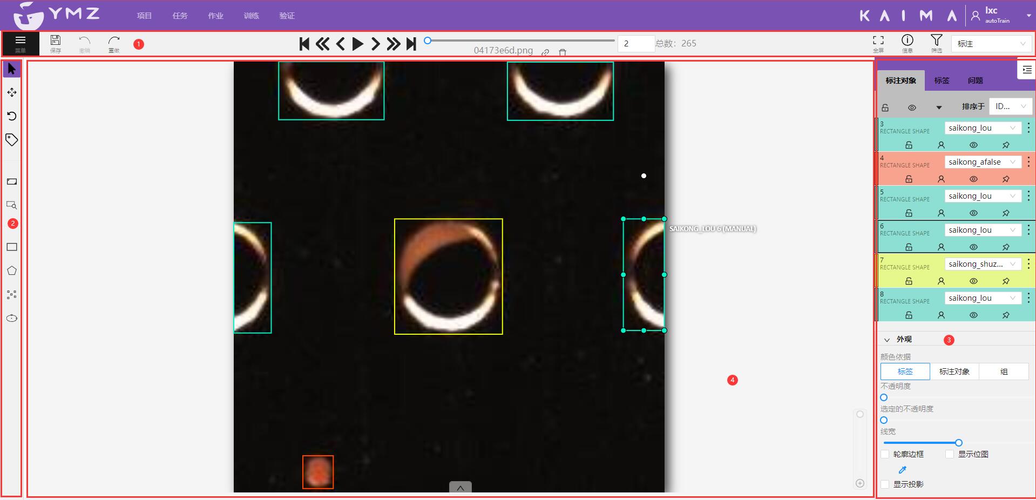Viewport: 1036px width, 500px height.
Task: Select the tag setup tool in sidebar
Action: tap(11, 140)
